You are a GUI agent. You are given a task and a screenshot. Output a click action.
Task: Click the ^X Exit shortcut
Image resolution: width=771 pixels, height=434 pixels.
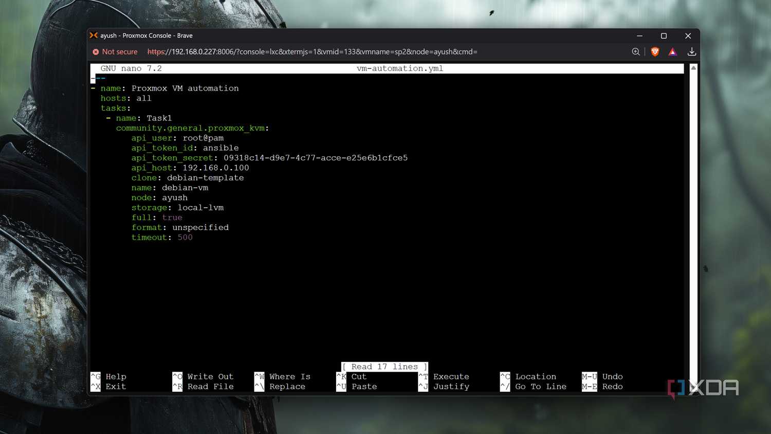(108, 387)
